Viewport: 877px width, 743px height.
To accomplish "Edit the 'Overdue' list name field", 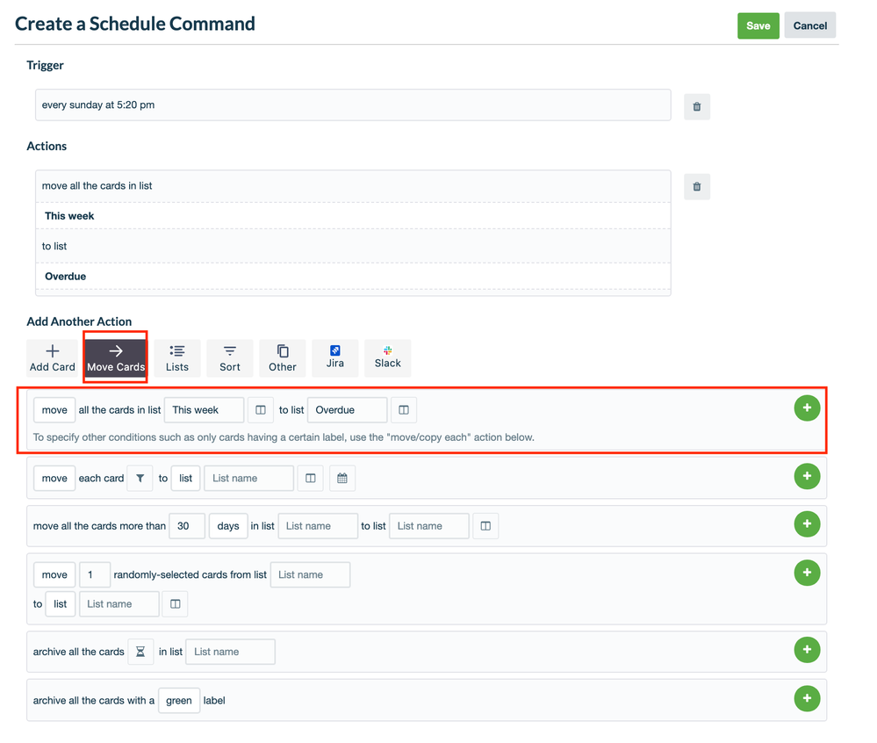I will (347, 410).
